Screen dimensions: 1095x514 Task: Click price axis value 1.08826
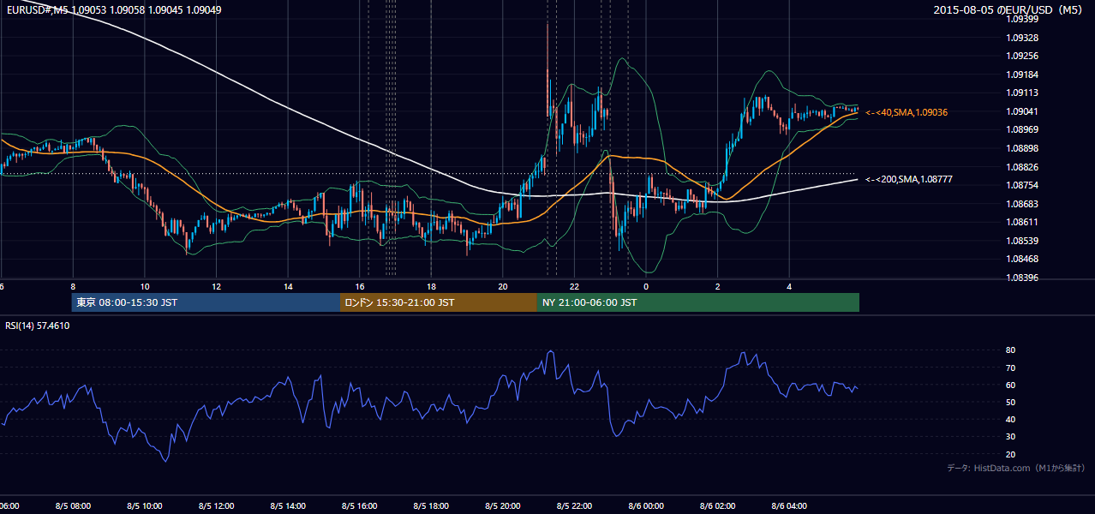(x=1022, y=167)
